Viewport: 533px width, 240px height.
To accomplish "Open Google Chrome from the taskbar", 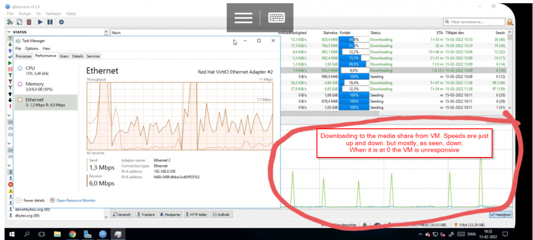I will pyautogui.click(x=72, y=234).
